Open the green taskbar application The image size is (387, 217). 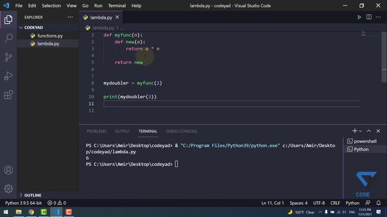point(44,212)
